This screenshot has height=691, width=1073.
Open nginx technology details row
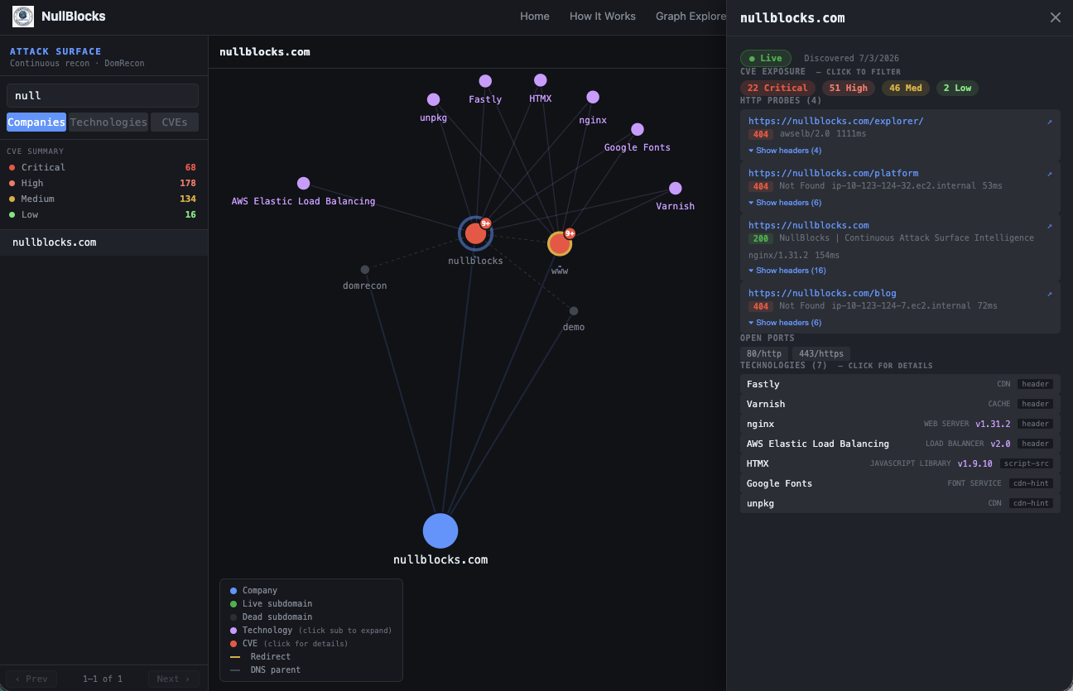pyautogui.click(x=900, y=424)
